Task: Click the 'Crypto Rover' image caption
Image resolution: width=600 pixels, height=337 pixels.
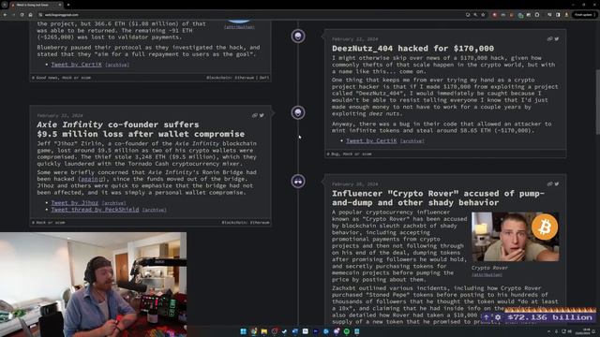Action: [489, 268]
